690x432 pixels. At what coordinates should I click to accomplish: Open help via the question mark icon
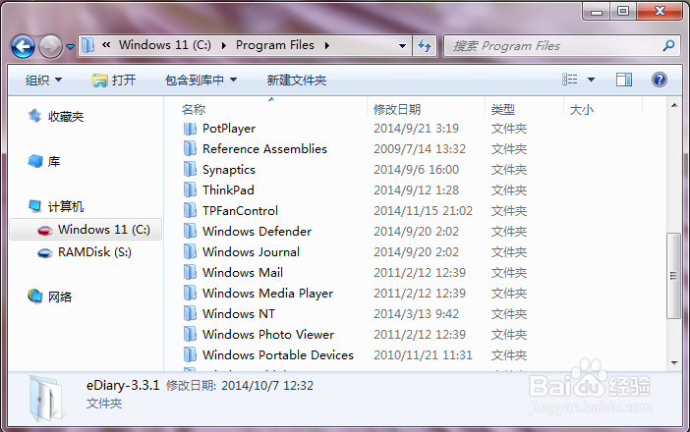(660, 80)
